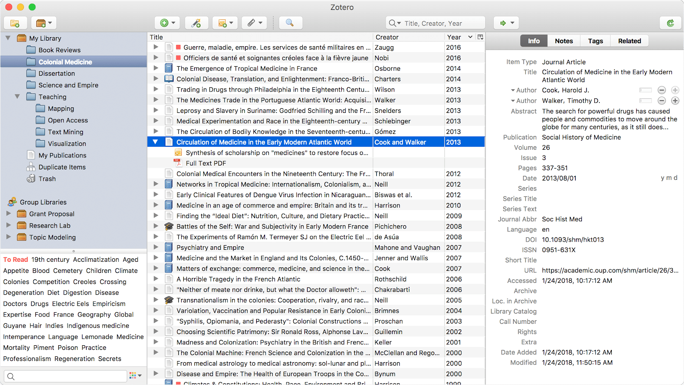Screen dimensions: 684x385
Task: Expand the Topic Modeling group library
Action: 9,237
